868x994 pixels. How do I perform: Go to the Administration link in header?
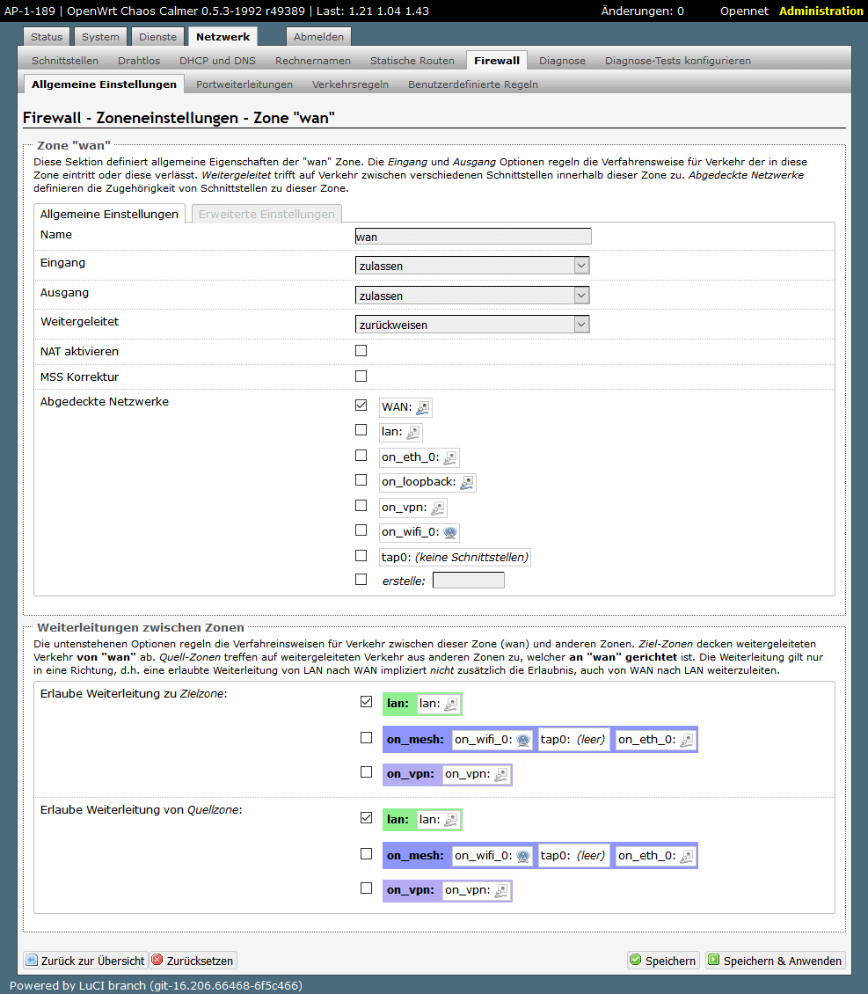click(x=821, y=11)
